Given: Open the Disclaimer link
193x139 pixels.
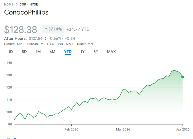Looking at the screenshot, I should (x=85, y=44).
